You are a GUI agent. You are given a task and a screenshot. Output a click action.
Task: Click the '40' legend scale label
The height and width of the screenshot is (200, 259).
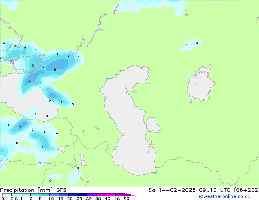(107, 198)
